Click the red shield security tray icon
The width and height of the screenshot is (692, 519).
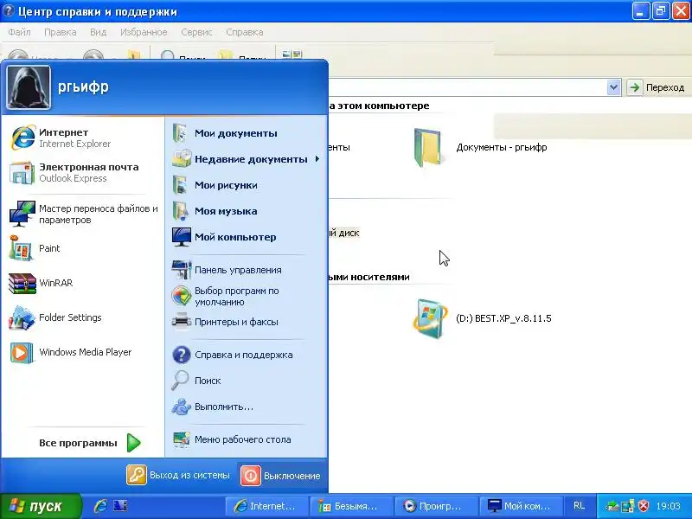[644, 506]
